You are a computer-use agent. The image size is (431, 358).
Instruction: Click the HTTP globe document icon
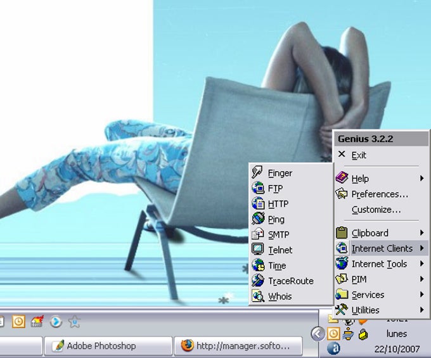tap(258, 203)
